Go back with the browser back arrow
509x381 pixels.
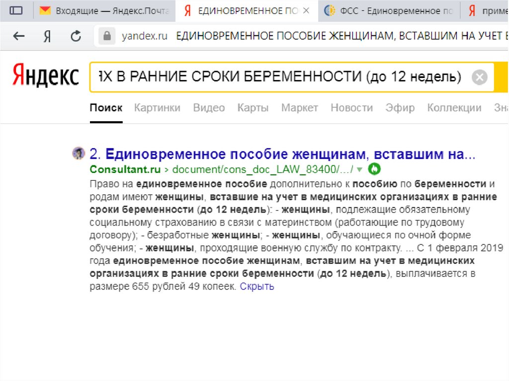pyautogui.click(x=19, y=36)
